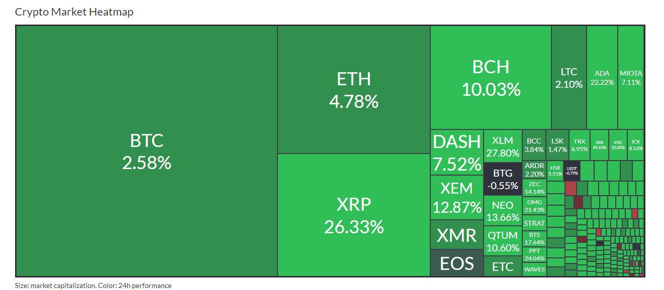The height and width of the screenshot is (290, 664).
Task: Select the dark USDT -0.79% tile
Action: pyautogui.click(x=572, y=171)
